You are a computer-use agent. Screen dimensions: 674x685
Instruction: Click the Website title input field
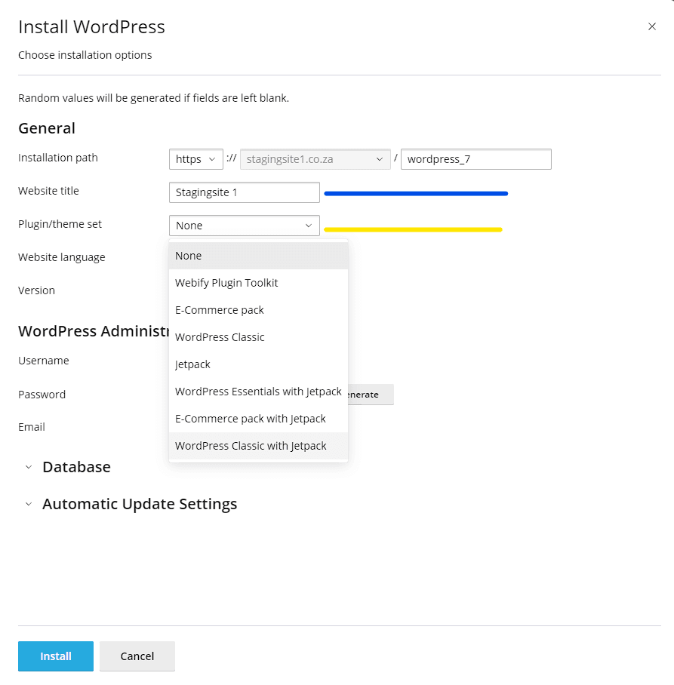(245, 192)
